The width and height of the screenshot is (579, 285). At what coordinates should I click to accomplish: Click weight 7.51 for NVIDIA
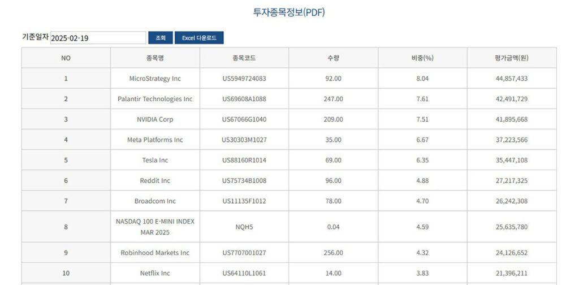tap(422, 120)
